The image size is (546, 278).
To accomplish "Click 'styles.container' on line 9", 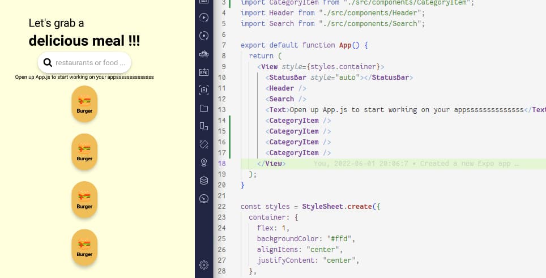I will point(343,66).
